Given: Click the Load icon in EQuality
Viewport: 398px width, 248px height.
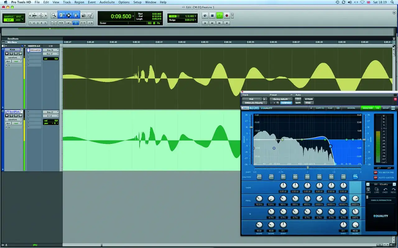Looking at the screenshot, I should (377, 190).
